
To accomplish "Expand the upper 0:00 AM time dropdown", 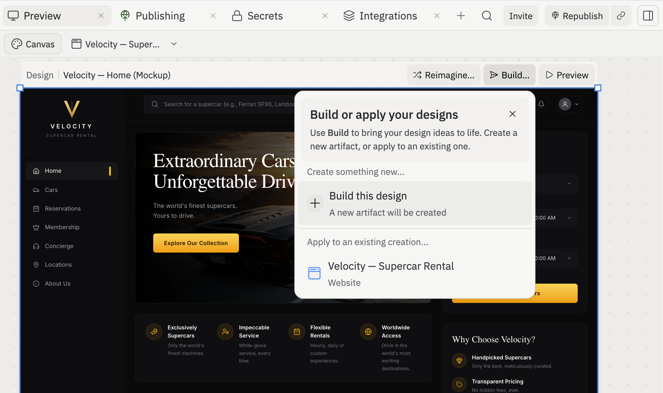I will point(569,218).
